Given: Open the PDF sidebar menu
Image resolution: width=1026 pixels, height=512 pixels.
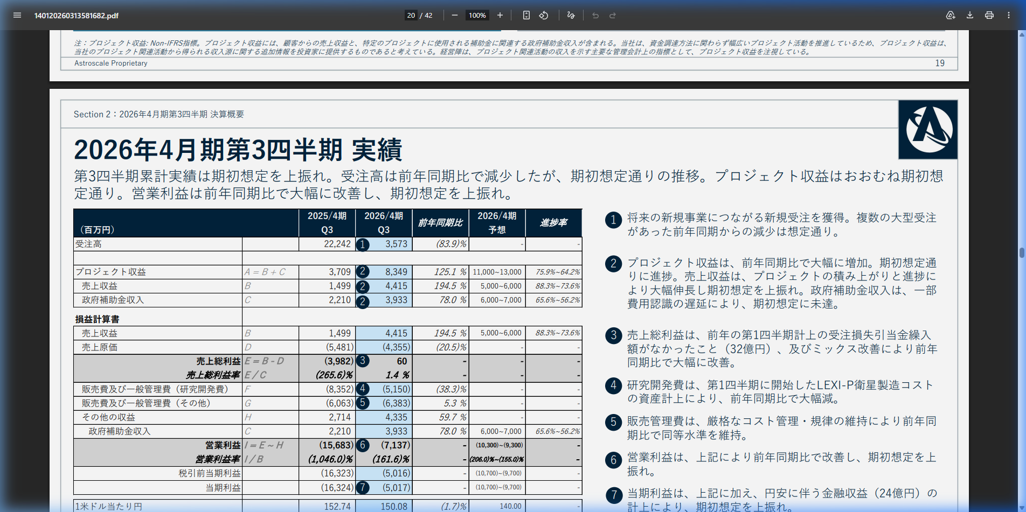Looking at the screenshot, I should coord(17,15).
